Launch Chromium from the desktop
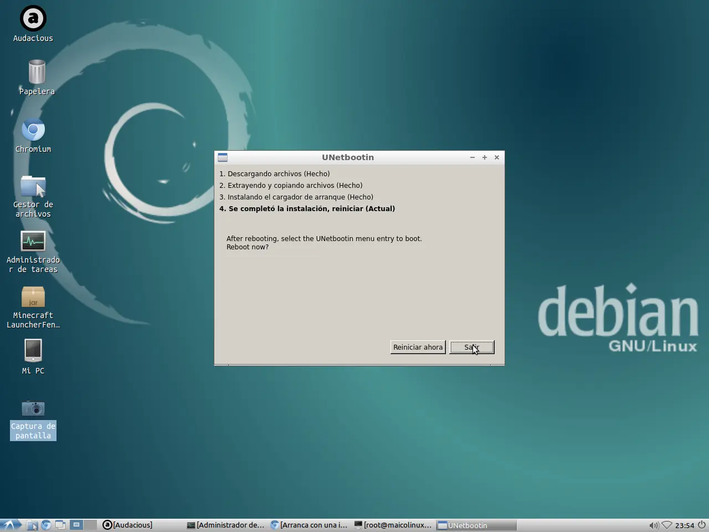709x532 pixels. (33, 136)
